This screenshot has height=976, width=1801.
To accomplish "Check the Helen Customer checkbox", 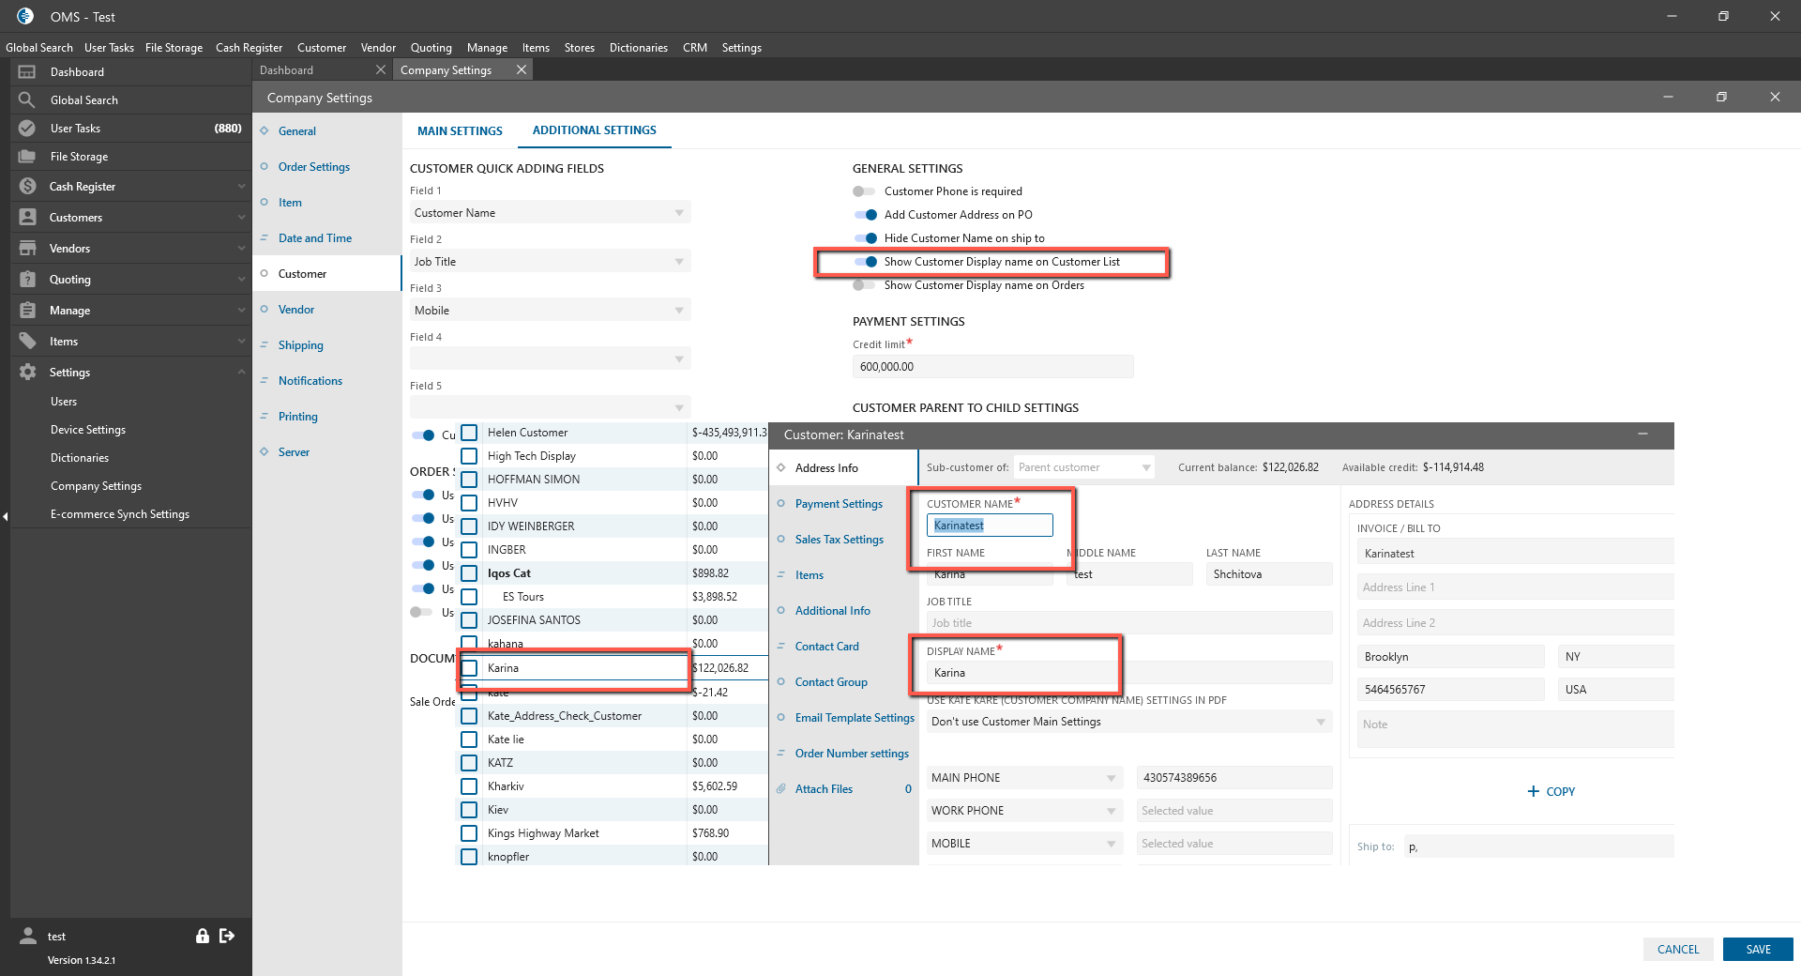I will click(x=469, y=433).
